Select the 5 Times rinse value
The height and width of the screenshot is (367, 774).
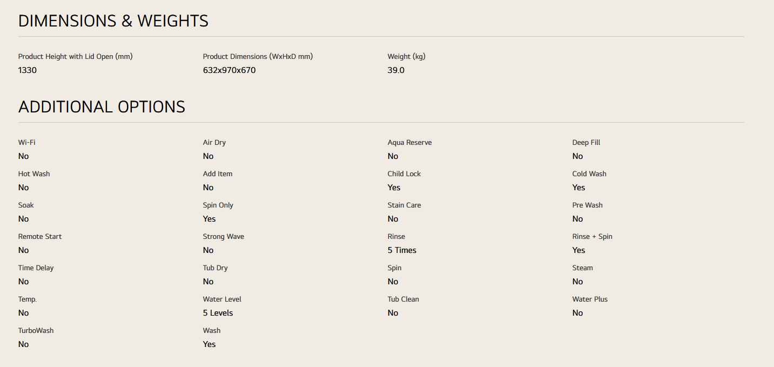[x=402, y=250]
